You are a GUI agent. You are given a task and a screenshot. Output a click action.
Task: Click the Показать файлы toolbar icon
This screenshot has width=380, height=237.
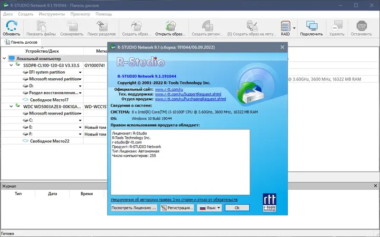[x=41, y=26]
